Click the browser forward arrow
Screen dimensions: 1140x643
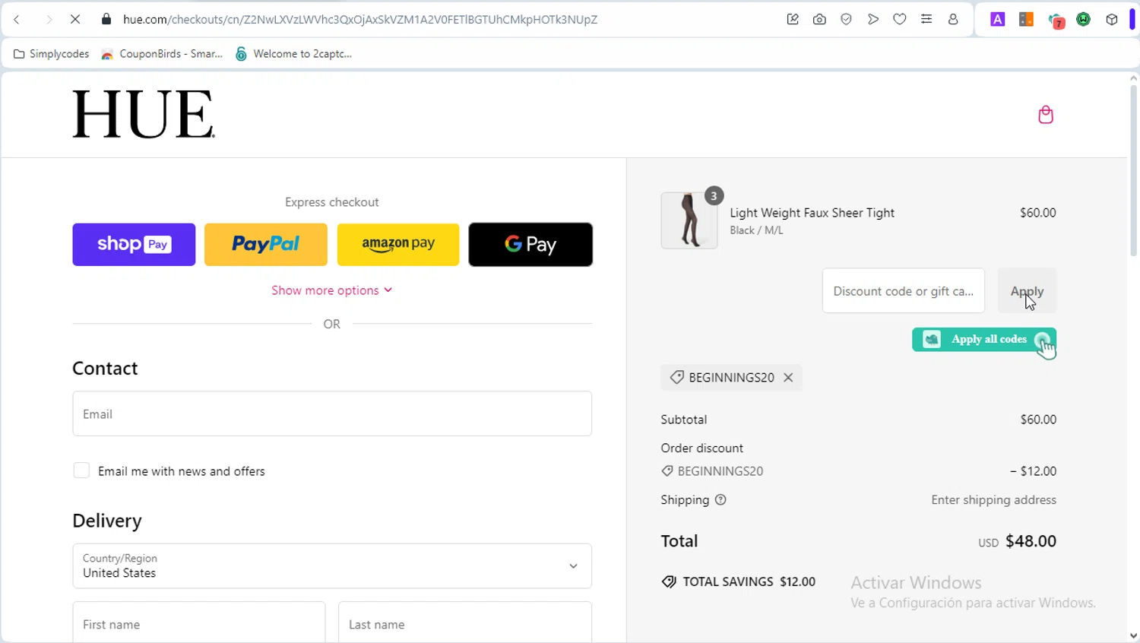click(x=49, y=20)
